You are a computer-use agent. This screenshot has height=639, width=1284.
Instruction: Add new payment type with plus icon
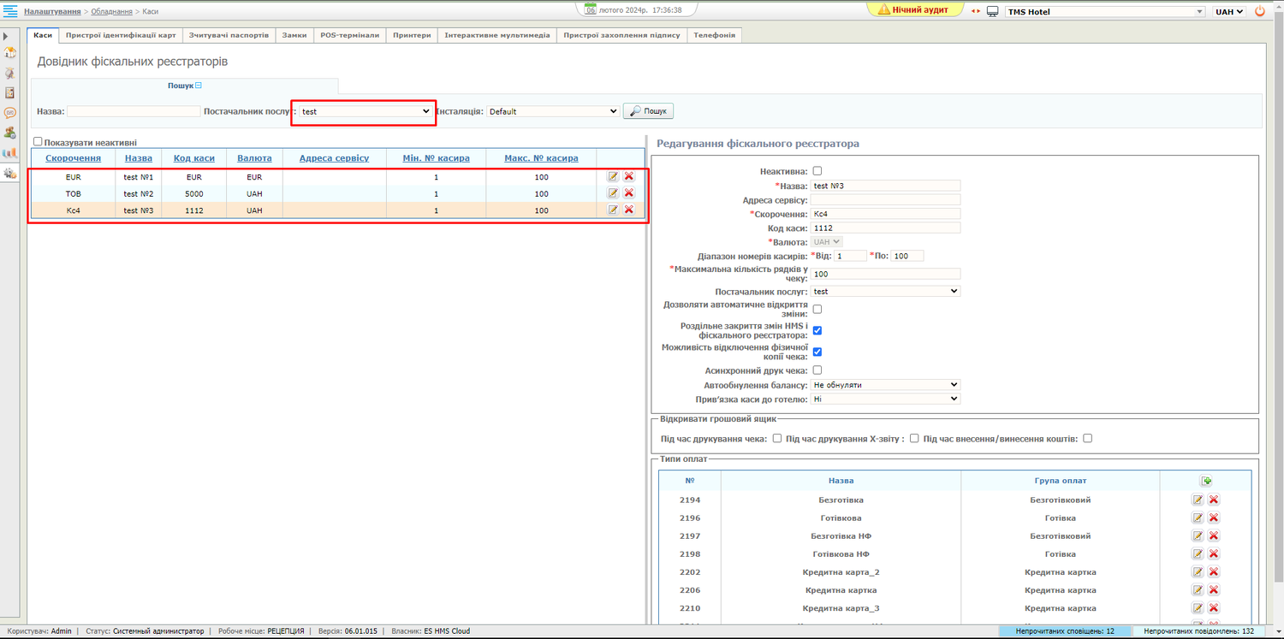tap(1206, 482)
